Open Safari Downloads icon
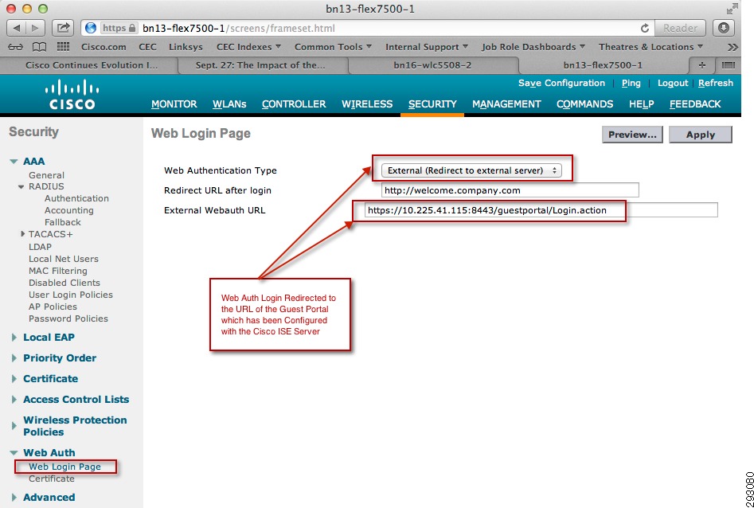The width and height of the screenshot is (754, 508). pyautogui.click(x=724, y=28)
